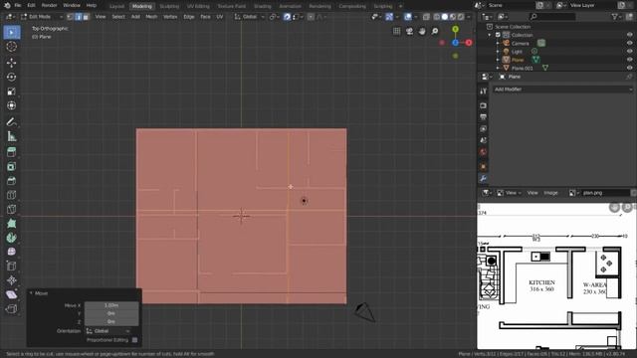The width and height of the screenshot is (637, 358).
Task: Hide the Light object in outliner
Action: pyautogui.click(x=629, y=52)
